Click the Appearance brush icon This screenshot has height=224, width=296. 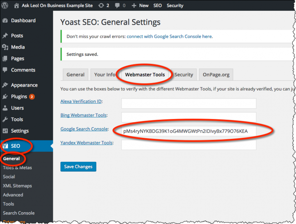5,85
